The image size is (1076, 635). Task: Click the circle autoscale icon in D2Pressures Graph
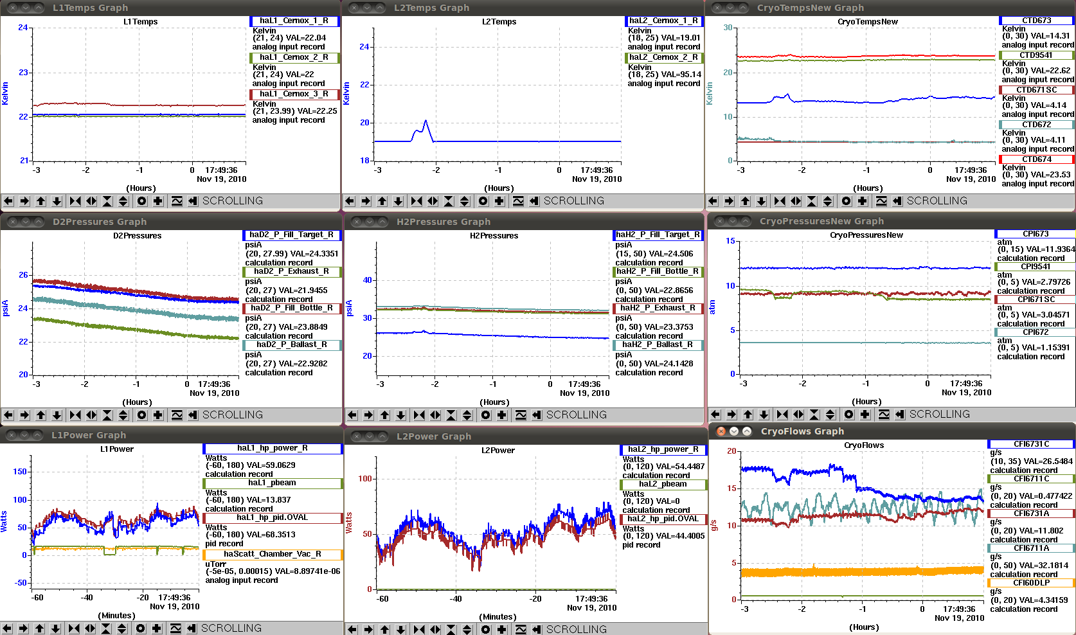(142, 415)
